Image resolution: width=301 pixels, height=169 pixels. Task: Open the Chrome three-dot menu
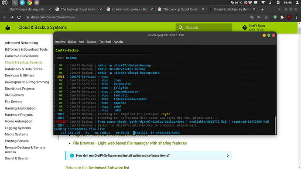[296, 17]
